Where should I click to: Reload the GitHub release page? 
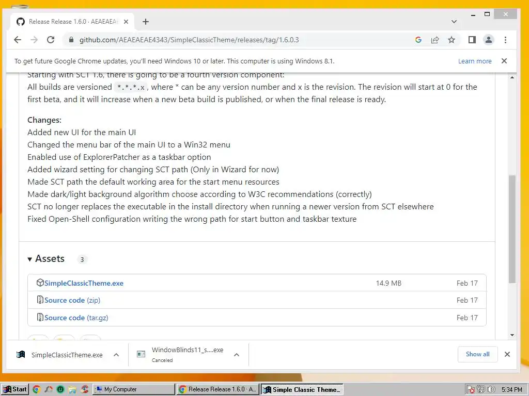tap(51, 40)
